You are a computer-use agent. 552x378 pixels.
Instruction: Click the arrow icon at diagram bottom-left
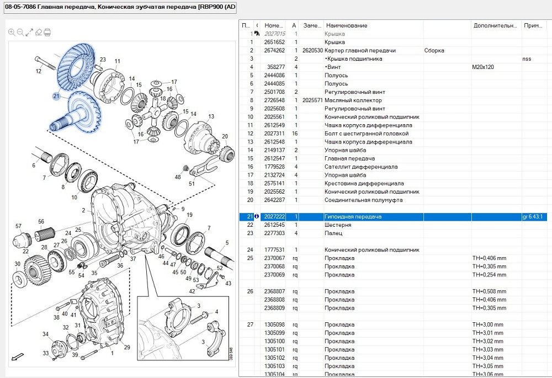pos(18,356)
